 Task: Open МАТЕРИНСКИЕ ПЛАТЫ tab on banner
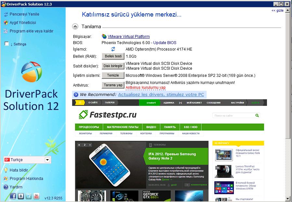[x=122, y=127]
